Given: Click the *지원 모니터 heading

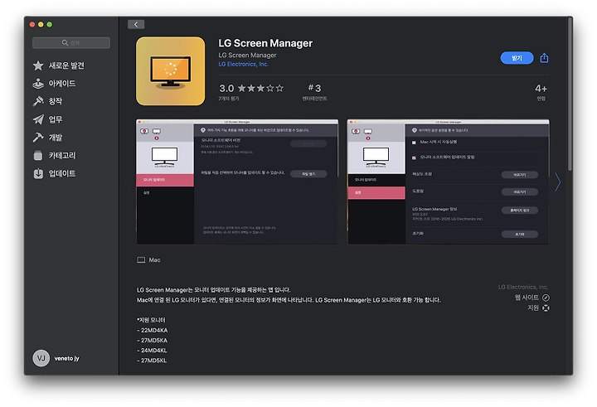Looking at the screenshot, I should click(x=151, y=320).
